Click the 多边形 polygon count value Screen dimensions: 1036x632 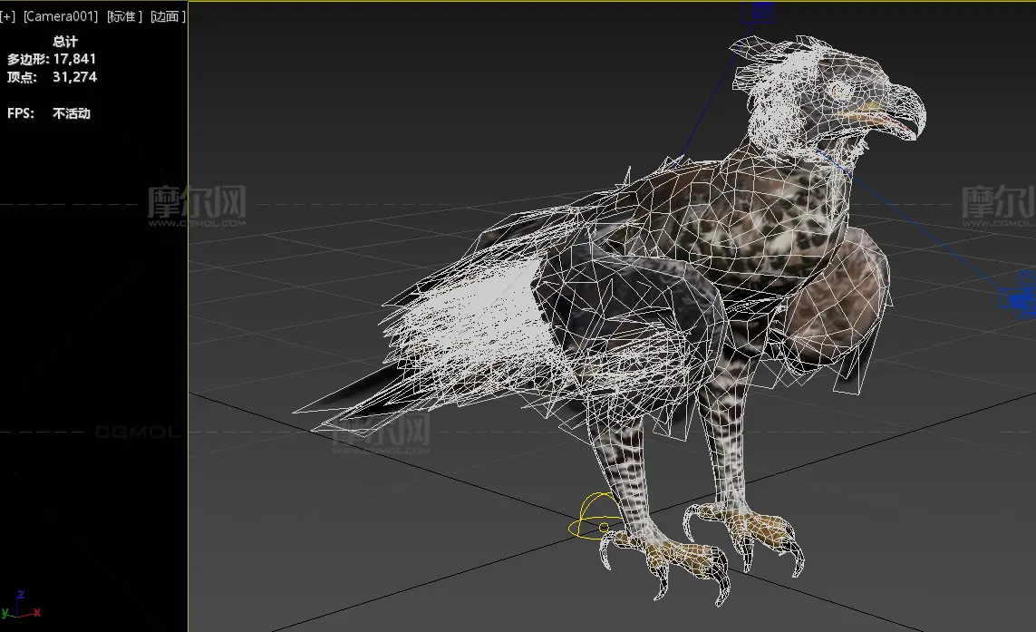point(74,59)
